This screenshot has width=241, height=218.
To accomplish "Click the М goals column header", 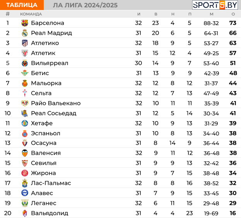I will tap(212, 14).
